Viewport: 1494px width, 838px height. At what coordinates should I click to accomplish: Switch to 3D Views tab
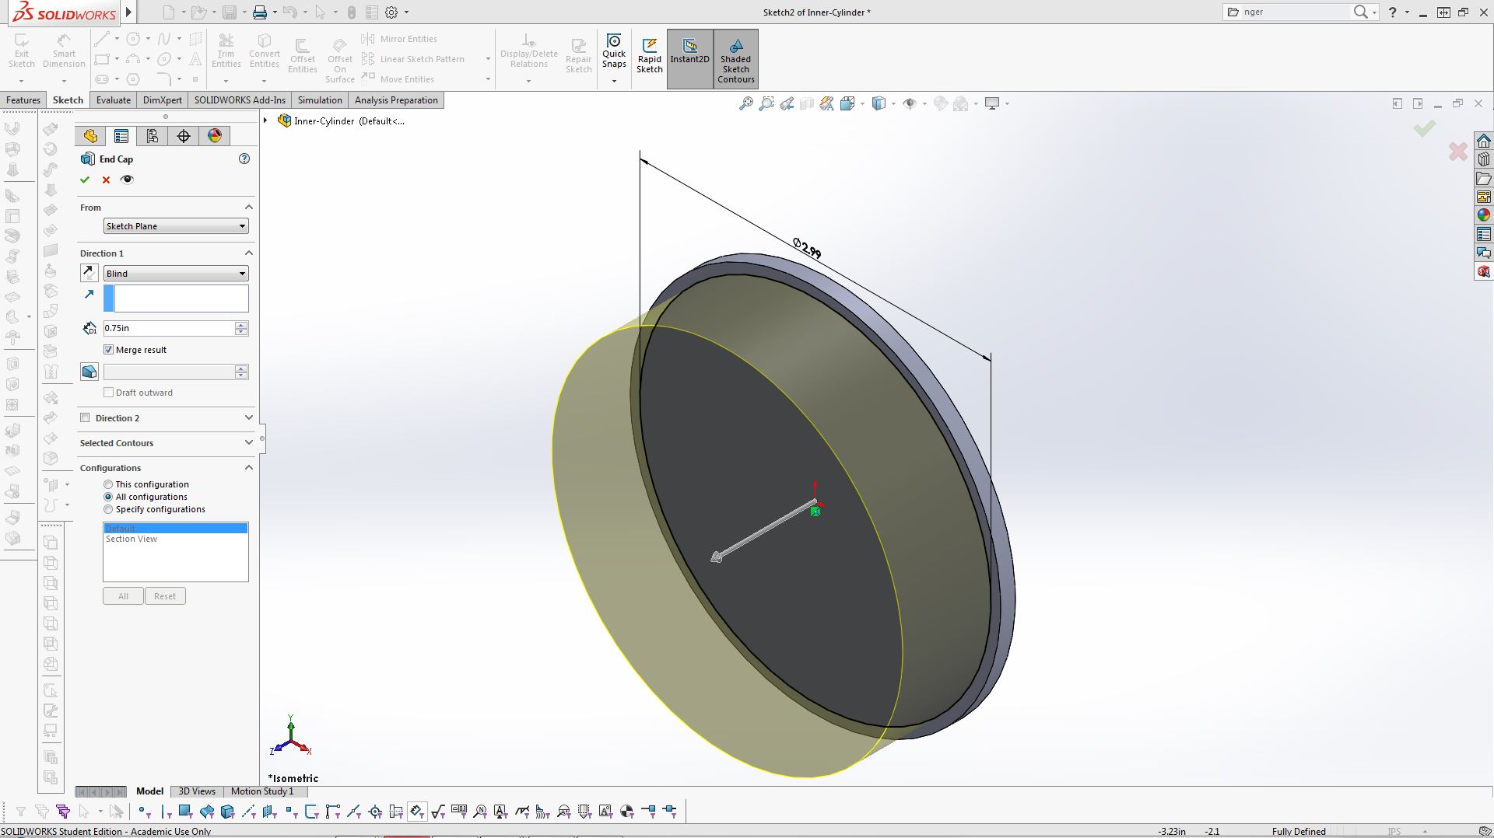point(197,791)
